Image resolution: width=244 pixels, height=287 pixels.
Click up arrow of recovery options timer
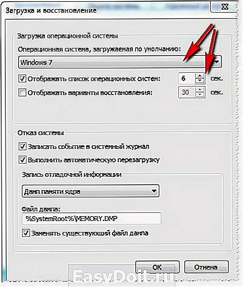point(199,90)
